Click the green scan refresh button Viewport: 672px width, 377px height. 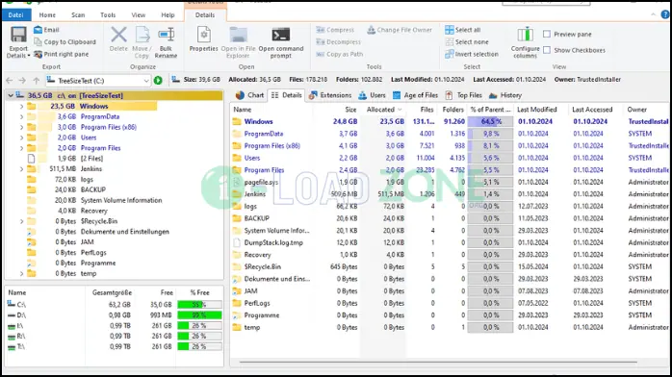158,81
